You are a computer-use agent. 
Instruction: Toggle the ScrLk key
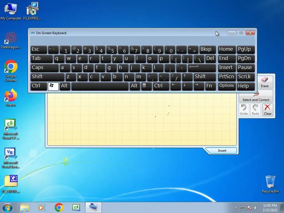(x=246, y=77)
